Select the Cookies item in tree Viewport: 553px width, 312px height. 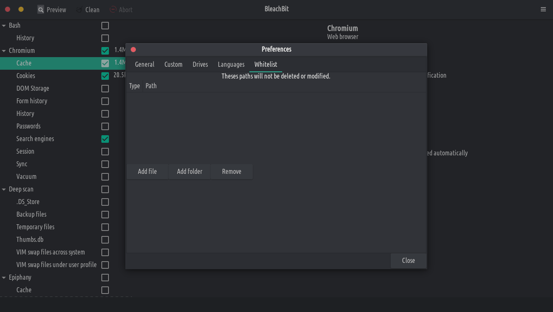click(x=26, y=76)
